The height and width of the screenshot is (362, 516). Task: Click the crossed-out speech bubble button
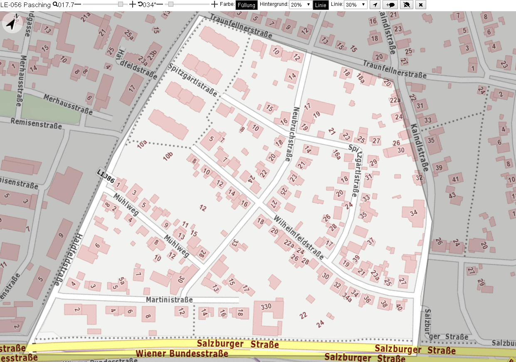(x=407, y=5)
